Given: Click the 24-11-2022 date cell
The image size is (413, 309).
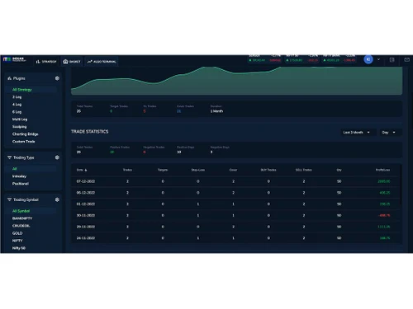Looking at the screenshot, I should (x=86, y=238).
